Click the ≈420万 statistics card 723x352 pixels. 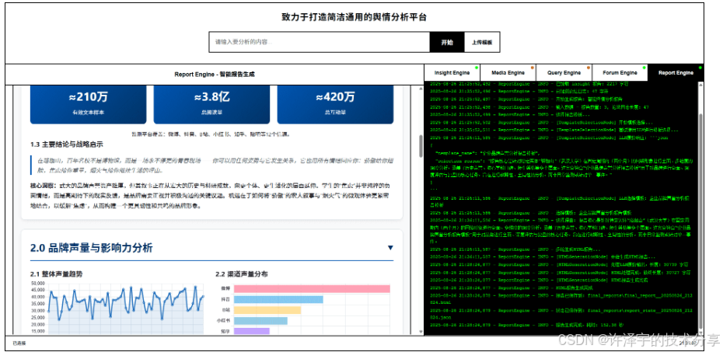[335, 104]
